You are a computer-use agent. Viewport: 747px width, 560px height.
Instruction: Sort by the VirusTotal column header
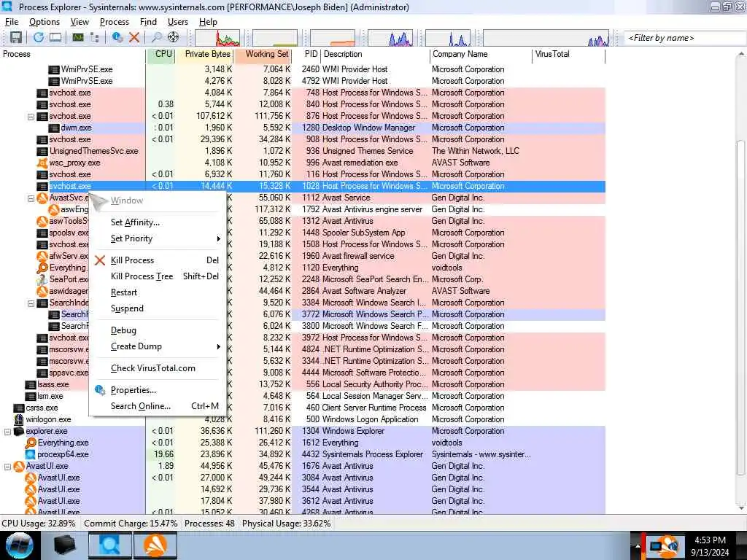tap(568, 54)
